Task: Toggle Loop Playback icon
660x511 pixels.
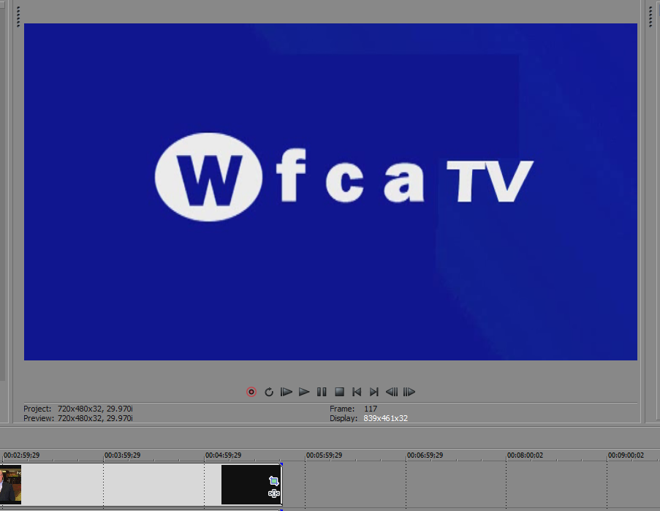Action: (x=269, y=392)
